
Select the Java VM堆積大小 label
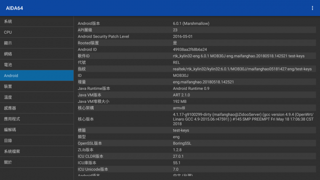[x=93, y=102]
